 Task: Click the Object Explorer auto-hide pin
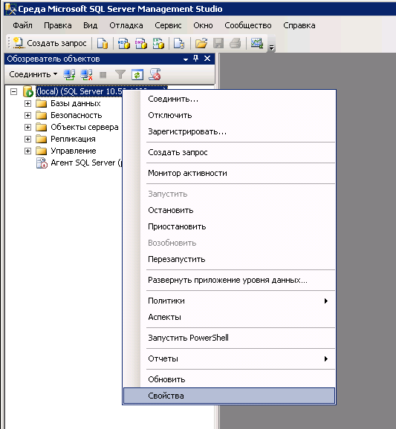[x=196, y=59]
